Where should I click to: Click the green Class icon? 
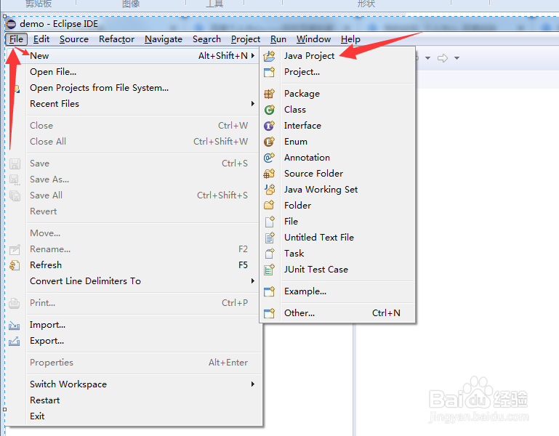(x=269, y=110)
